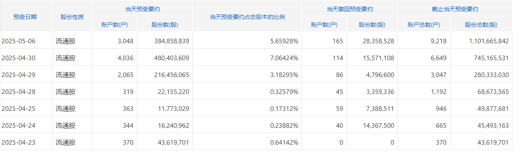Click withdrawn accounts value 114
529x164 pixels.
(x=338, y=58)
